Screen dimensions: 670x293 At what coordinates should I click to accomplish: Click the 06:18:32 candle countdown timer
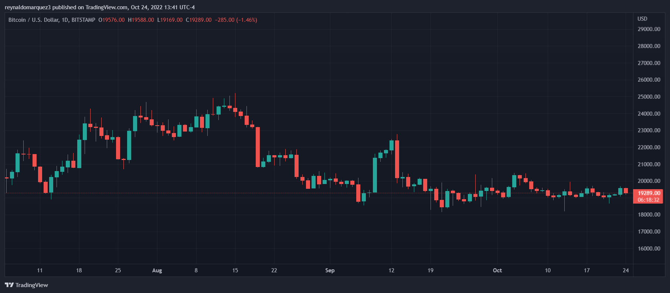(x=649, y=200)
